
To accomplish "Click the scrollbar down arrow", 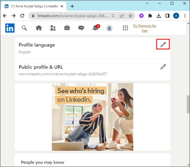I will 188,165.
